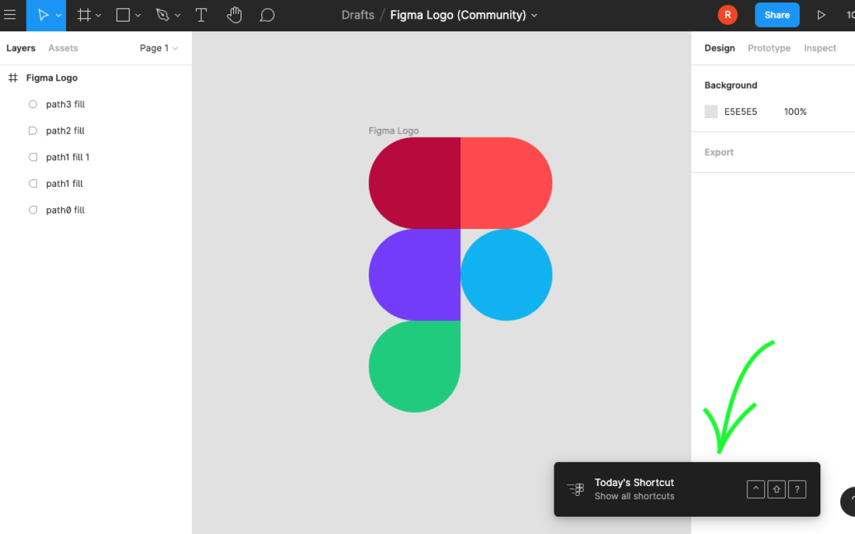
Task: Switch to the Assets tab
Action: (x=63, y=48)
